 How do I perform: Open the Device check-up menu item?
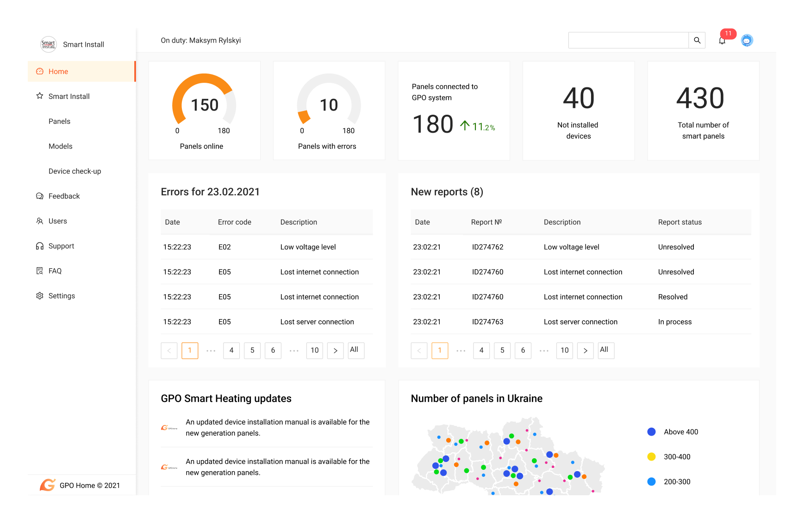(75, 171)
